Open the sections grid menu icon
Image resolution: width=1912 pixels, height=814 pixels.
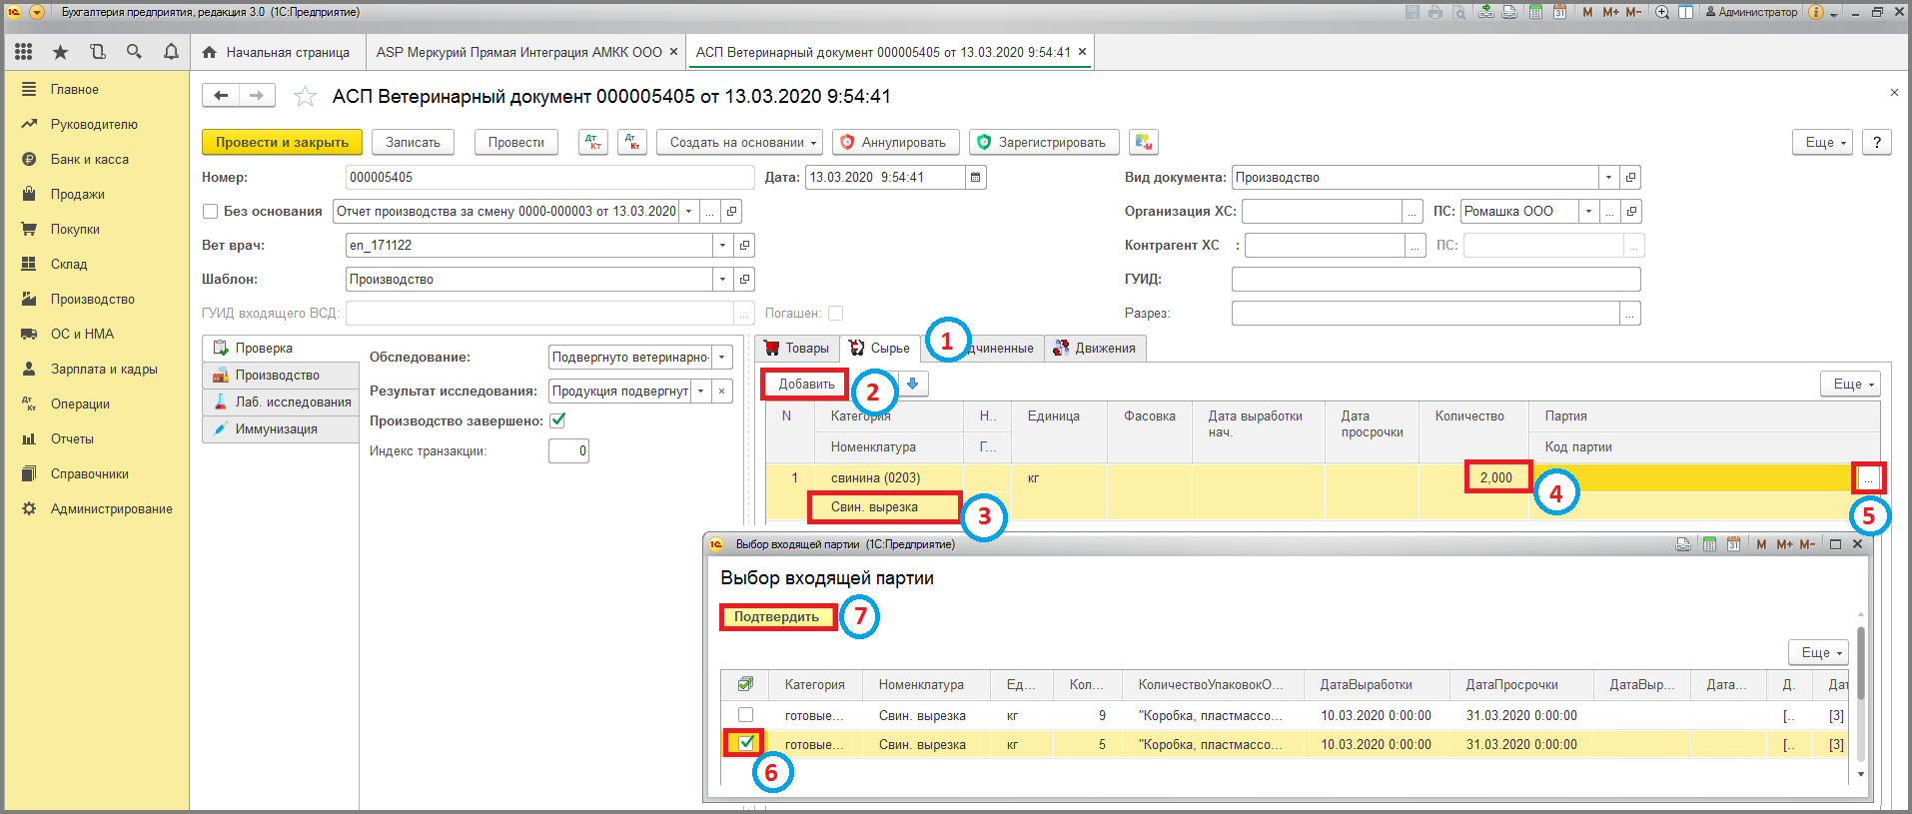click(x=23, y=52)
